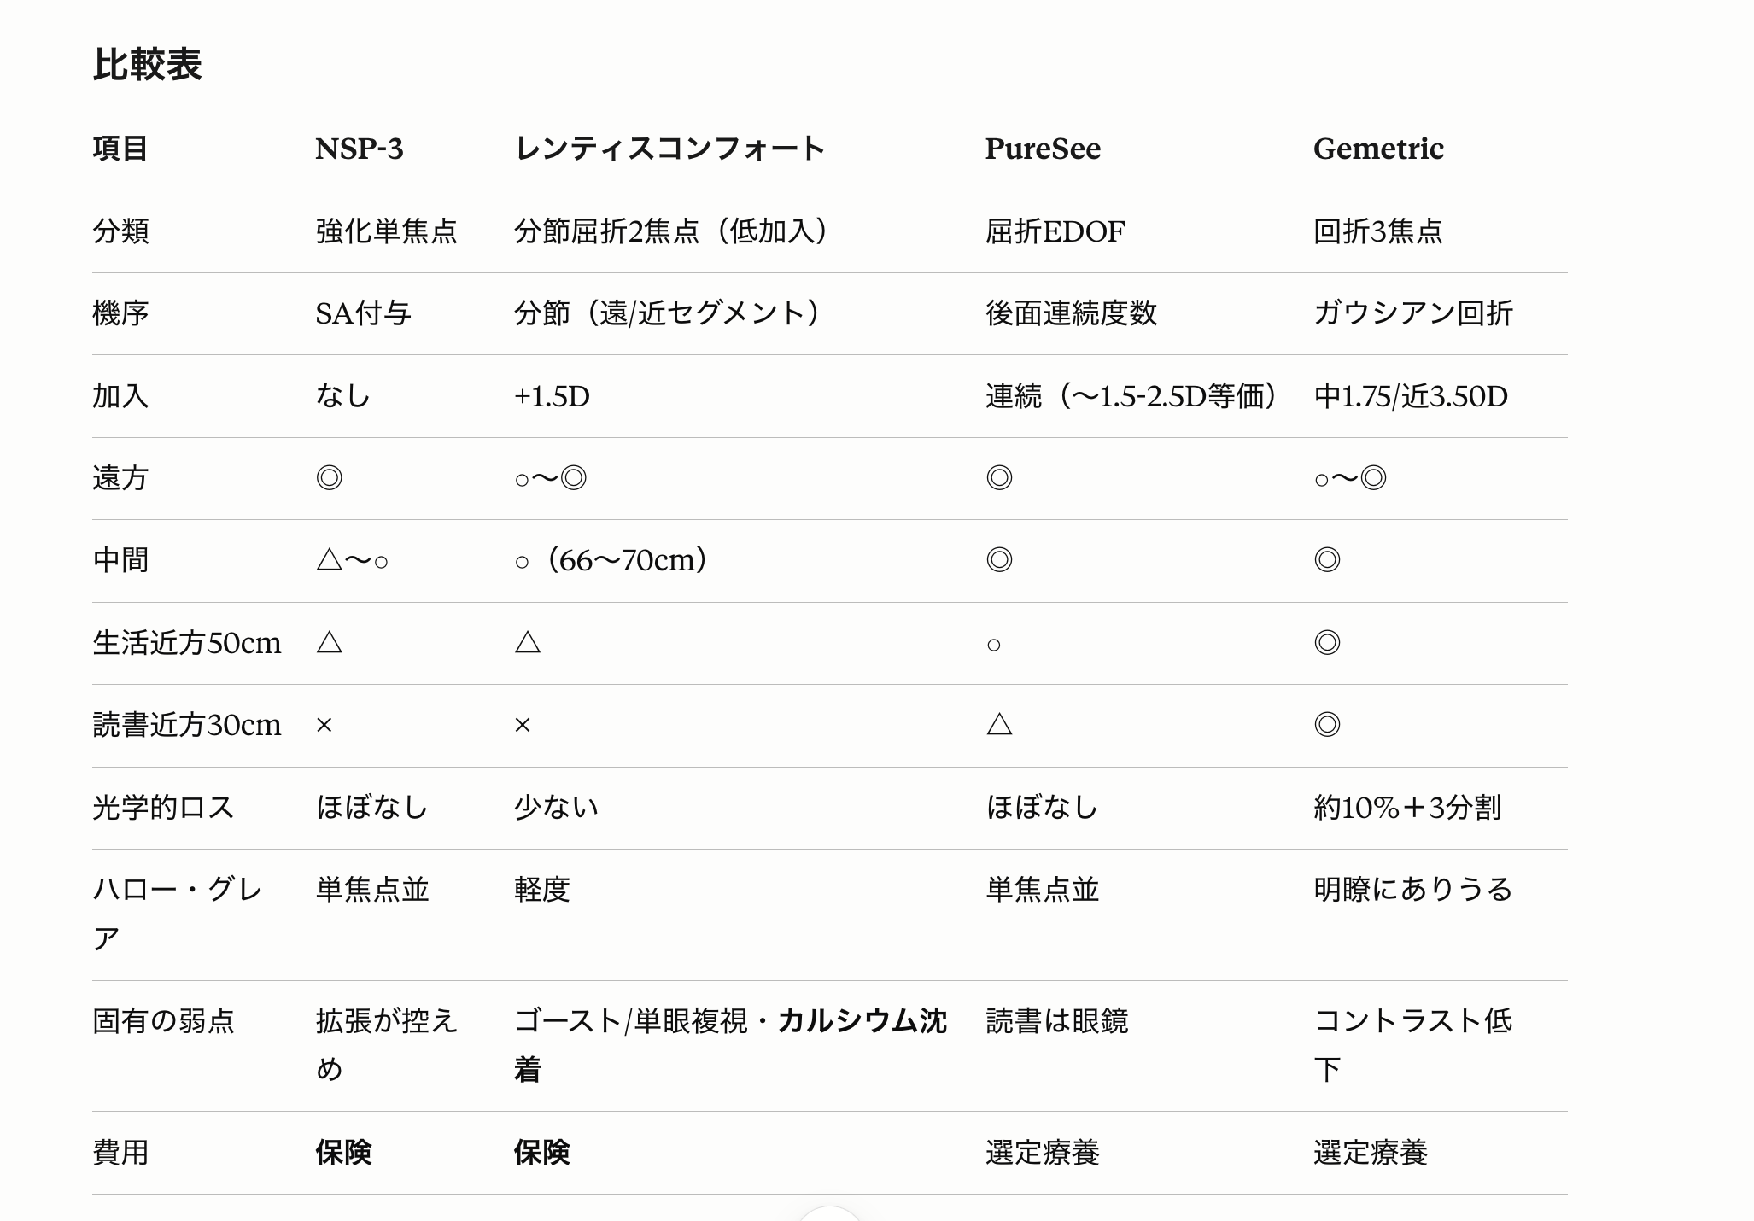The image size is (1754, 1221).
Task: Click the 項目 header cell
Action: tap(120, 149)
